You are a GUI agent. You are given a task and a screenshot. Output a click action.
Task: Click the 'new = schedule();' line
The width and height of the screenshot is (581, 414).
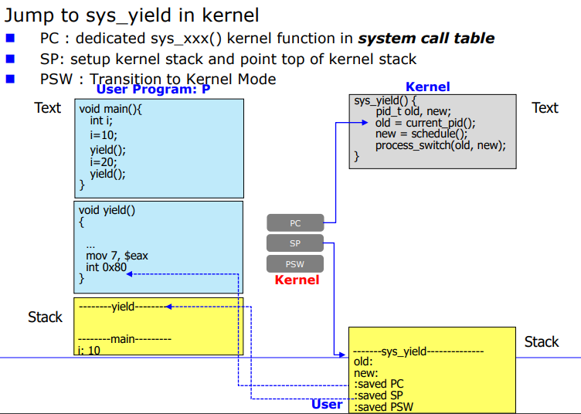421,134
